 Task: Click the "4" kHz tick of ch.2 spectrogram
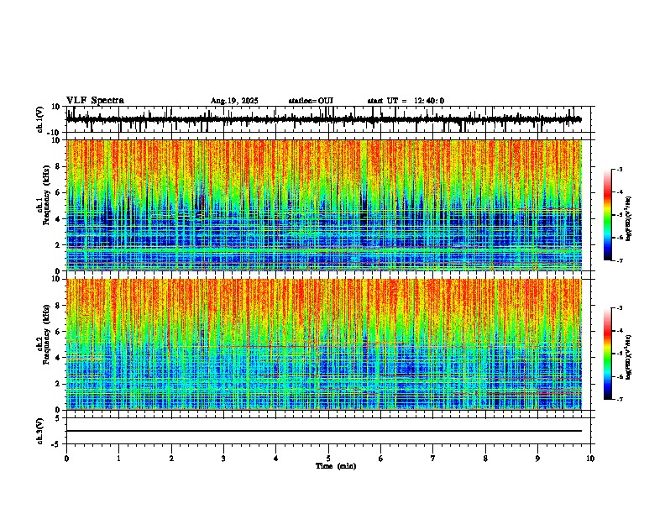click(58, 358)
